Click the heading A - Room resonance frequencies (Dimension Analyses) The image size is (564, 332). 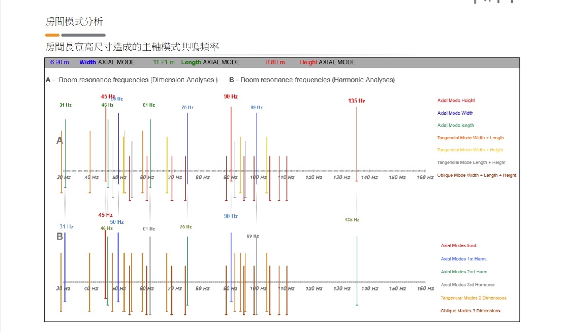click(x=132, y=80)
